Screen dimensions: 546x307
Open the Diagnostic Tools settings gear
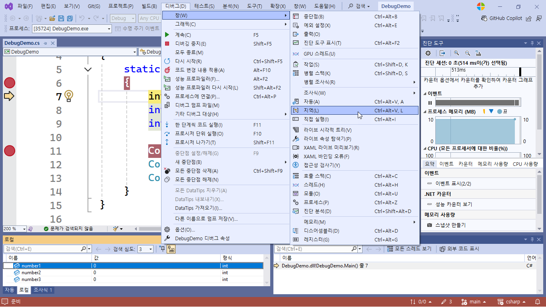428,53
